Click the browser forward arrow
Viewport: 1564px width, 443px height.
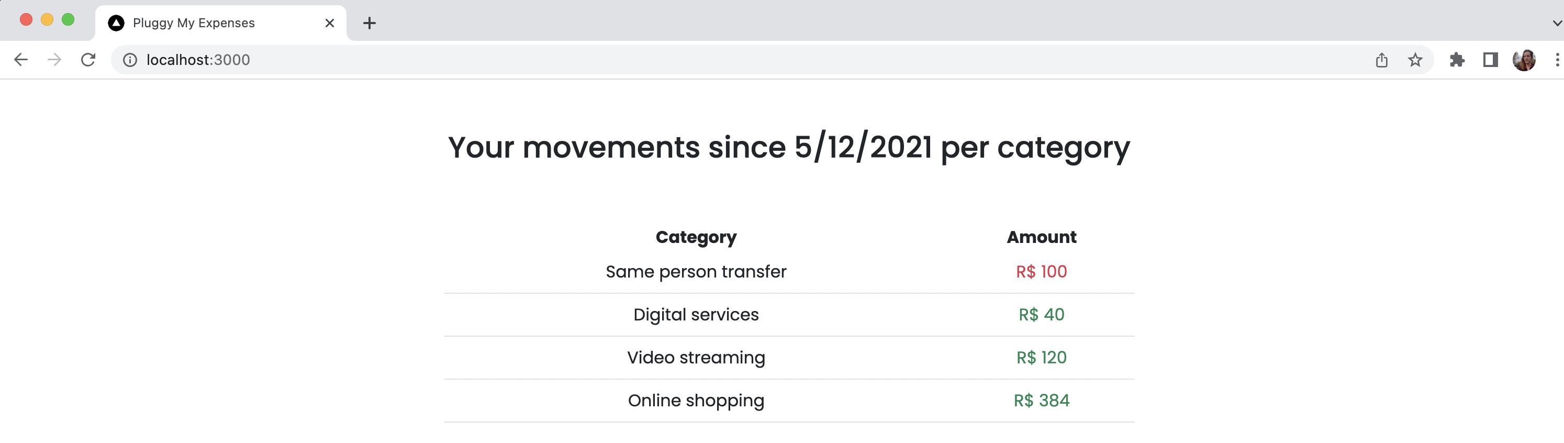pos(54,60)
